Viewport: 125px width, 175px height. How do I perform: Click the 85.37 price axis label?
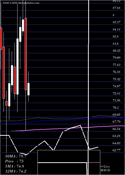116,22
